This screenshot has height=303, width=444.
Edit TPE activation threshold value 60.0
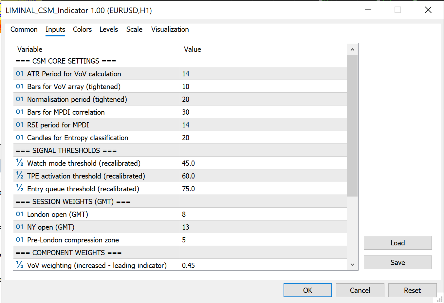click(x=263, y=176)
